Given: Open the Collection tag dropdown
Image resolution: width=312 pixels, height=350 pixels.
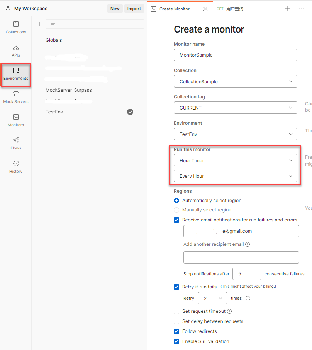Looking at the screenshot, I should coord(236,108).
